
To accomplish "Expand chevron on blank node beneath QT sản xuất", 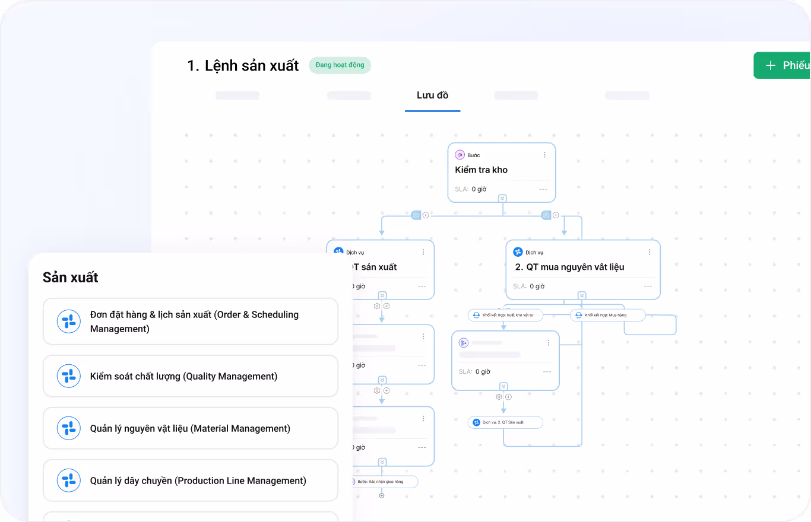I will pos(382,380).
